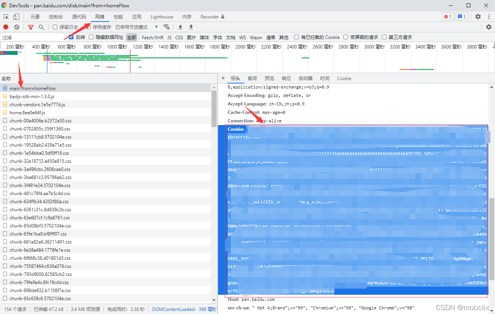This screenshot has width=495, height=314.
Task: Focus the 过滤 filter input field
Action: [32, 37]
